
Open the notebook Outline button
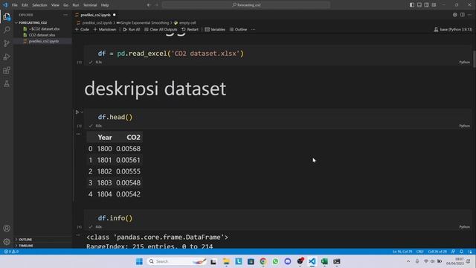238,30
